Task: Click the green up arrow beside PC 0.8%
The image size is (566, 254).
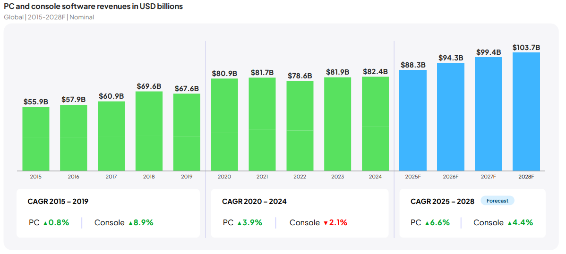Action: [45, 223]
